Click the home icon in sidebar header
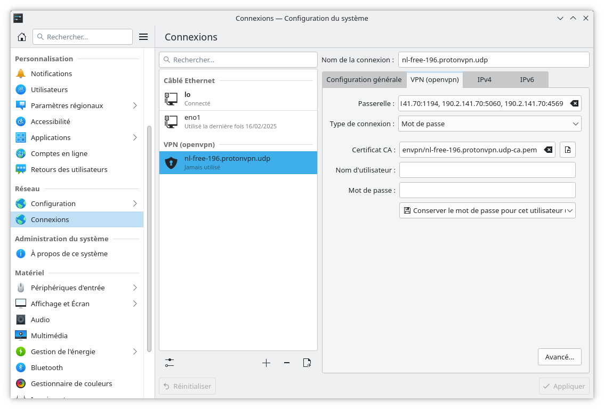 click(x=22, y=37)
